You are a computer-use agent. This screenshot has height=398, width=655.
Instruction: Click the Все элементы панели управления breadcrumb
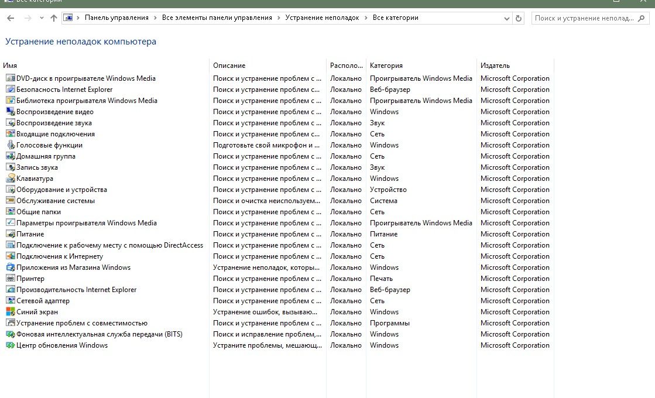(x=217, y=18)
